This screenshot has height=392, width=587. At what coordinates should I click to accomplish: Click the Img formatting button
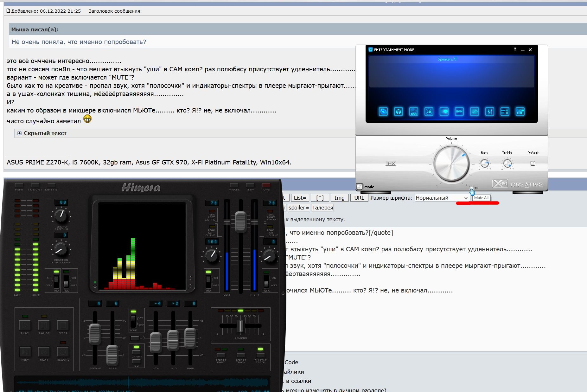pos(340,198)
